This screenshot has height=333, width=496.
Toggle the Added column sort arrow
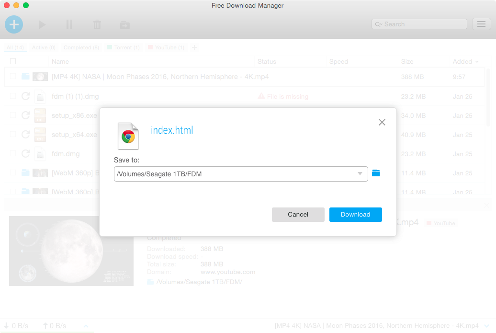pyautogui.click(x=477, y=62)
